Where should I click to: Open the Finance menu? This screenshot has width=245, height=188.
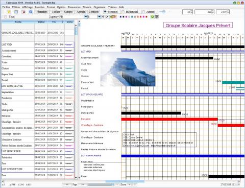click(x=87, y=7)
